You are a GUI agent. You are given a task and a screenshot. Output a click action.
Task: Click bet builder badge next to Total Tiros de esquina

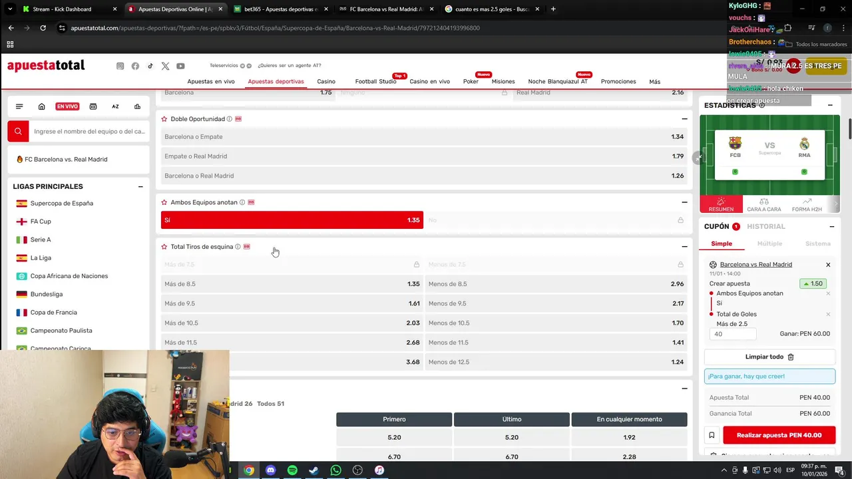click(247, 247)
